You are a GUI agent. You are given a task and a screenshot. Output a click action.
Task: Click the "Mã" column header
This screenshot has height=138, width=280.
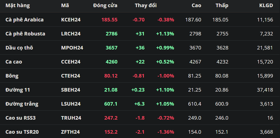pyautogui.click(x=65, y=5)
